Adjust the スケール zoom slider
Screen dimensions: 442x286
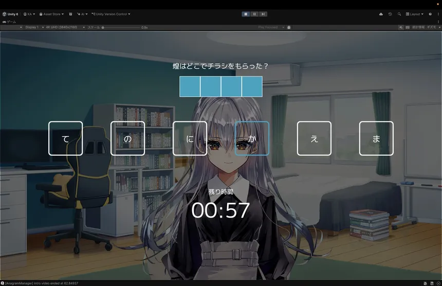pos(121,28)
